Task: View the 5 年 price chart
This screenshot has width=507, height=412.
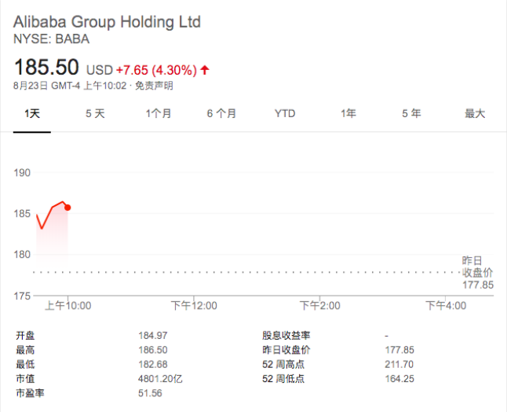Action: pyautogui.click(x=411, y=114)
